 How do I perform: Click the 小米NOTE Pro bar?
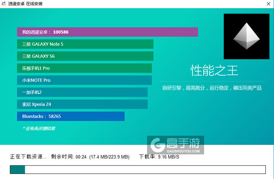click(84, 80)
